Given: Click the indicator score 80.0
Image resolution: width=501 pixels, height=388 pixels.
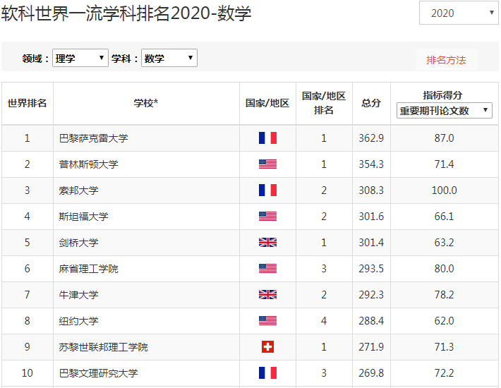Looking at the screenshot, I should 444,269.
